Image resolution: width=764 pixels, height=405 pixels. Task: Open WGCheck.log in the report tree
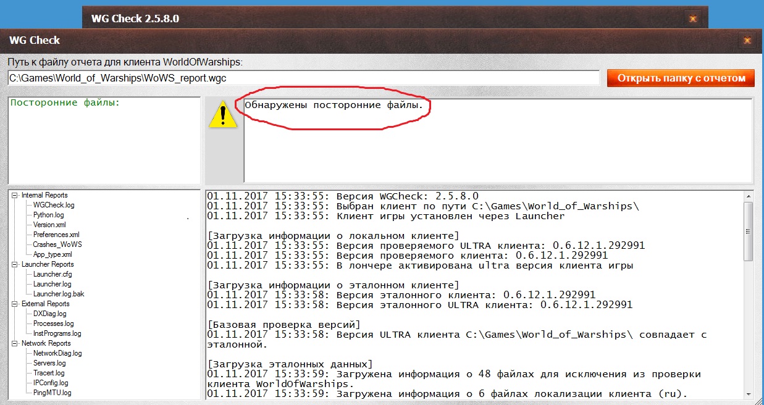tap(53, 205)
